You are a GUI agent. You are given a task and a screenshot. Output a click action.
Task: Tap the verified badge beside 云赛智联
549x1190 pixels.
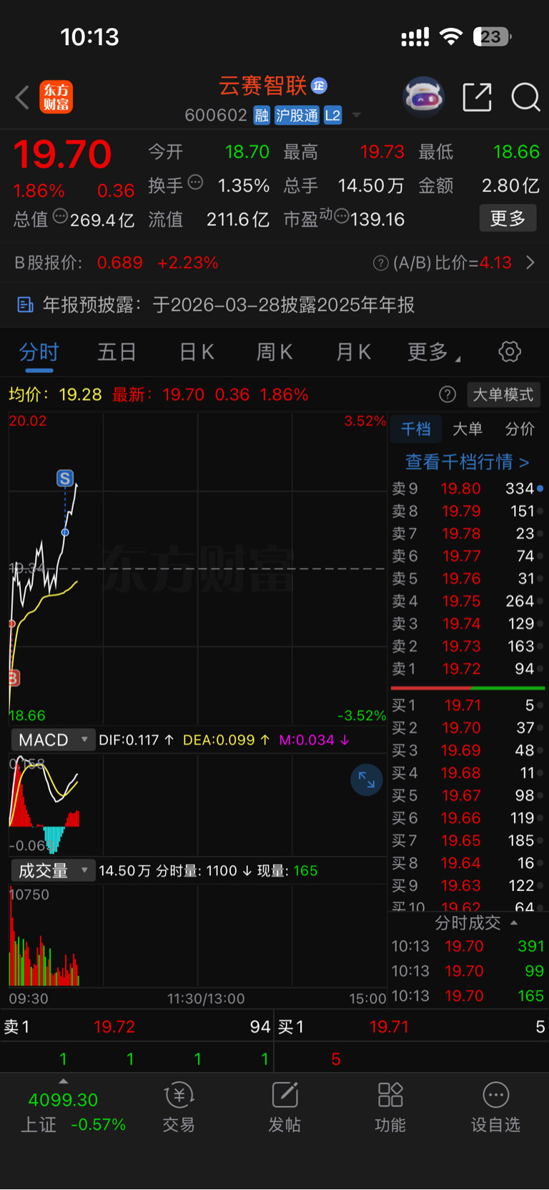click(320, 86)
